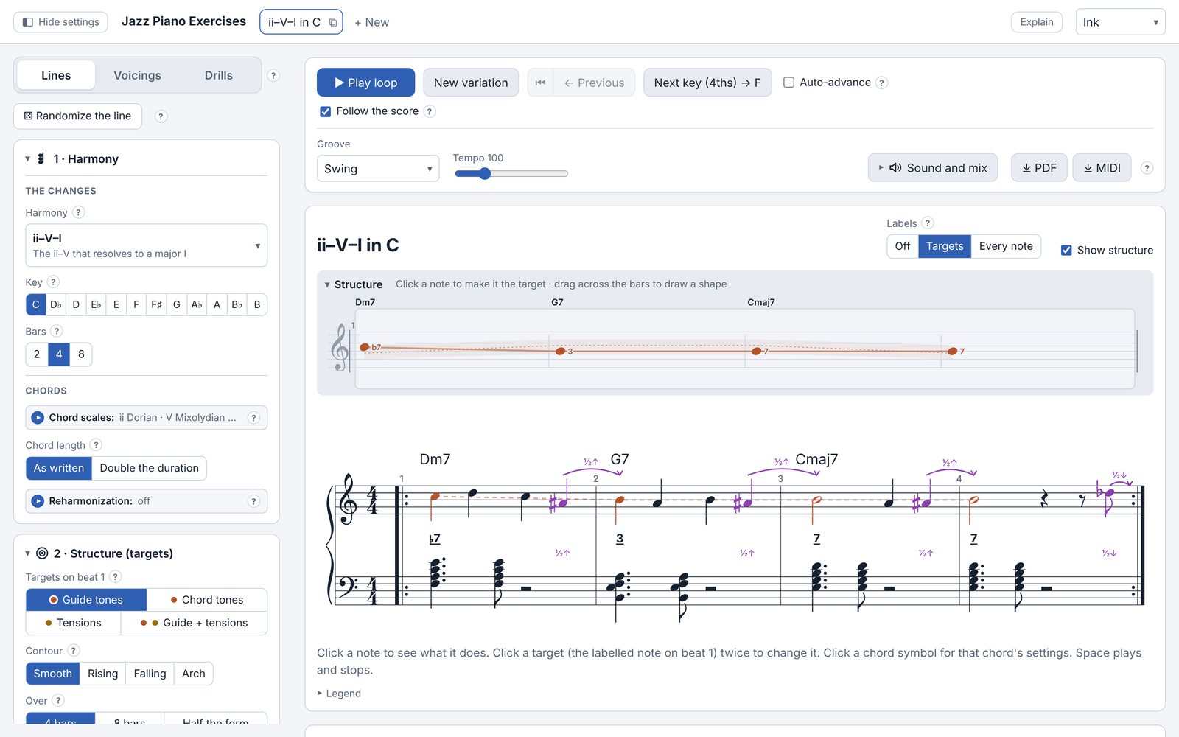Click the help icon beside the Bars label
This screenshot has height=737, width=1179.
57,331
